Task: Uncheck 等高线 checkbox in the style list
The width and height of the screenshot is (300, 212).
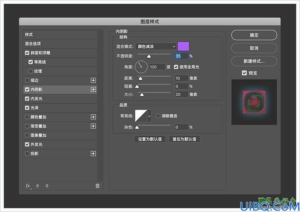Action: pos(31,62)
